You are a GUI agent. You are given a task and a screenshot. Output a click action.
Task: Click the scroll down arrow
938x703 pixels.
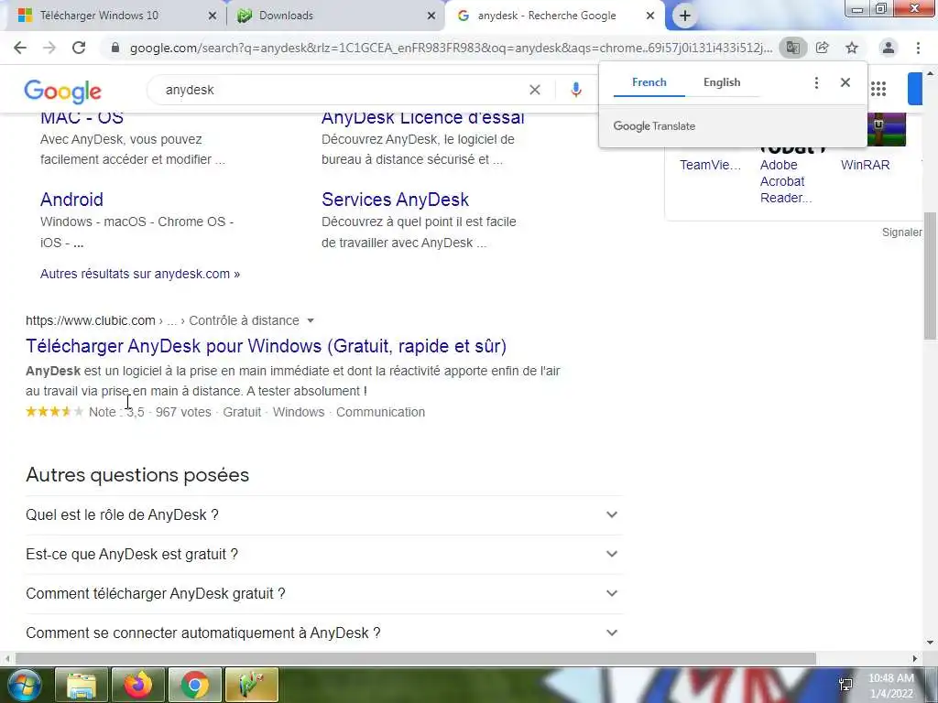click(x=931, y=644)
